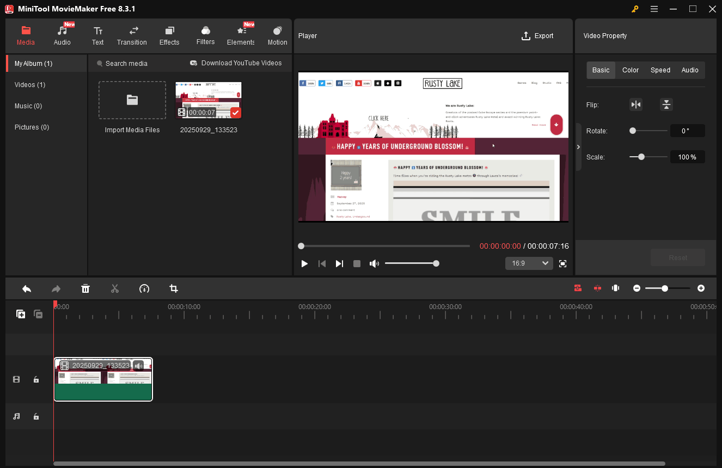Screen dimensions: 722x468
Task: Click the Crop tool icon
Action: coord(174,288)
